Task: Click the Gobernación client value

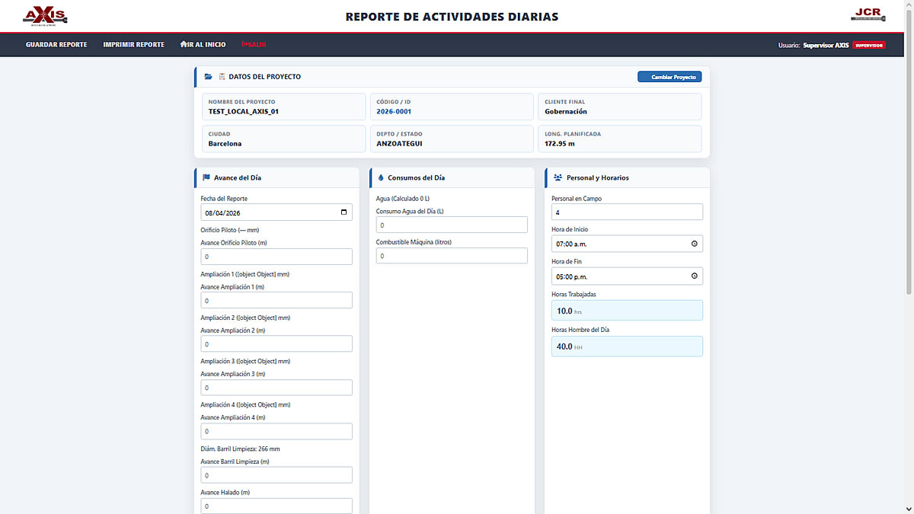Action: (x=566, y=111)
